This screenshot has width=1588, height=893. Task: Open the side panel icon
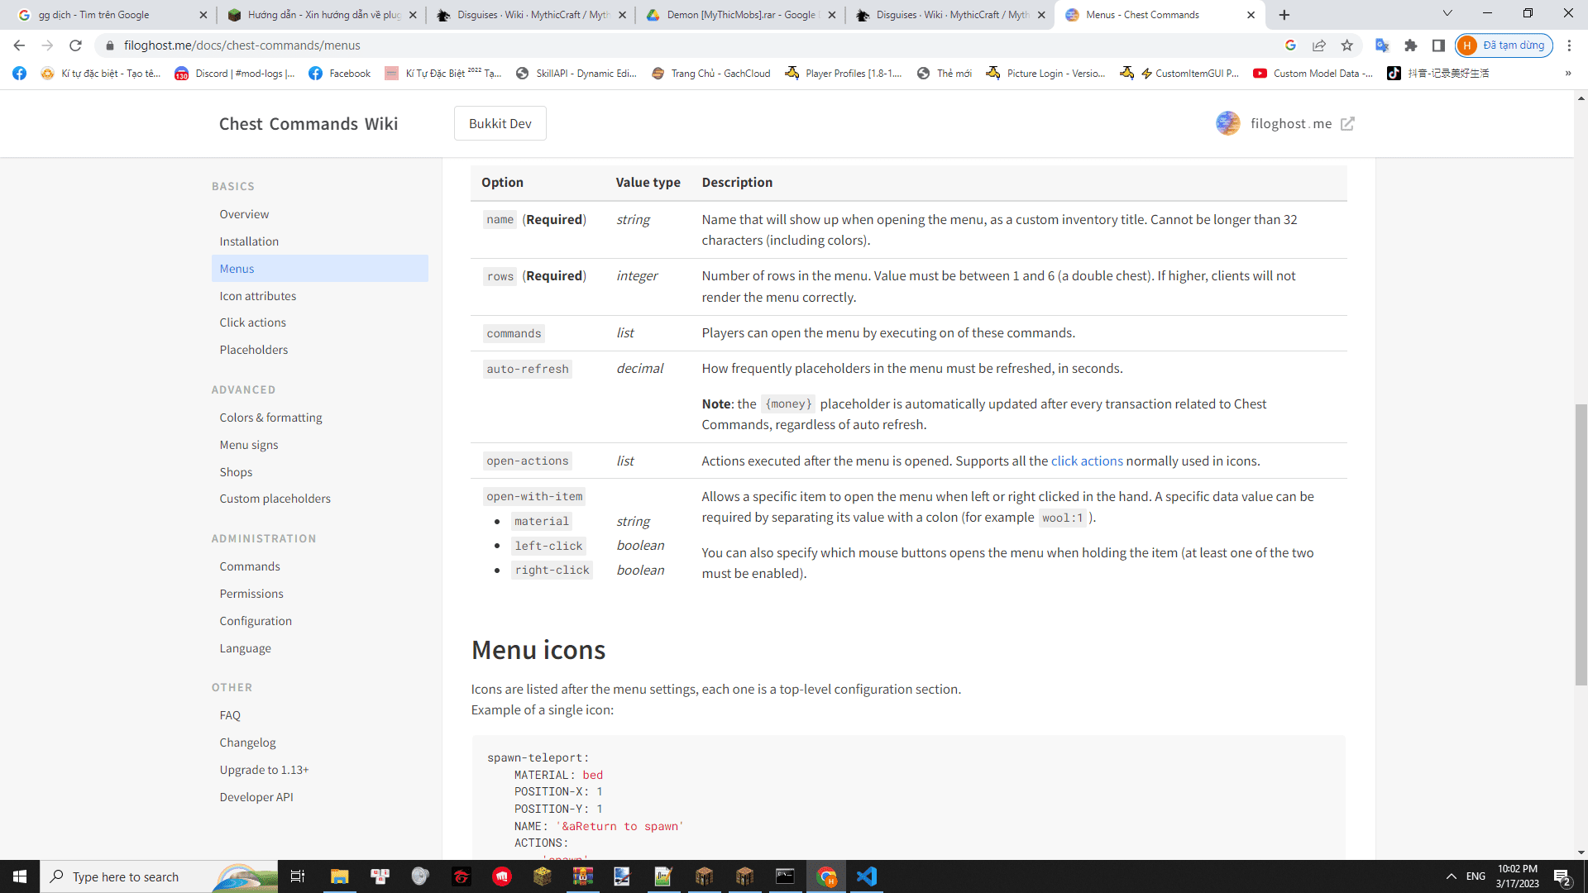1438,45
